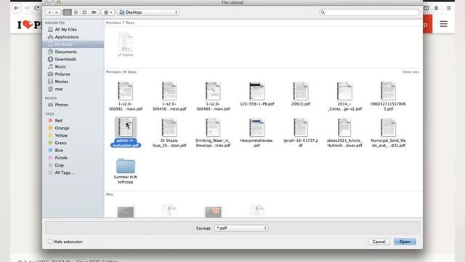Click the iLovePDF logo
The image size is (465, 262).
(29, 25)
